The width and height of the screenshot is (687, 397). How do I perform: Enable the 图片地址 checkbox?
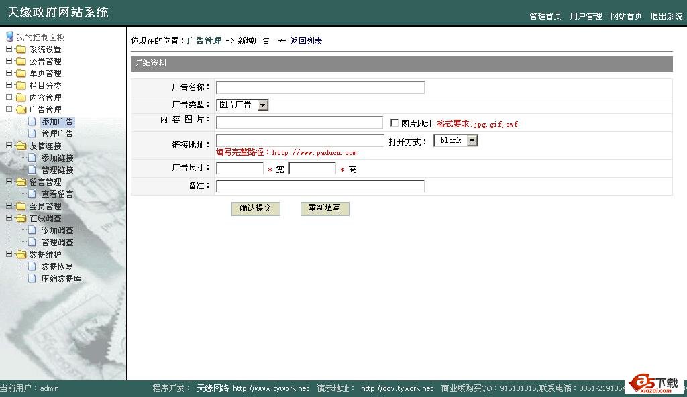tap(394, 123)
